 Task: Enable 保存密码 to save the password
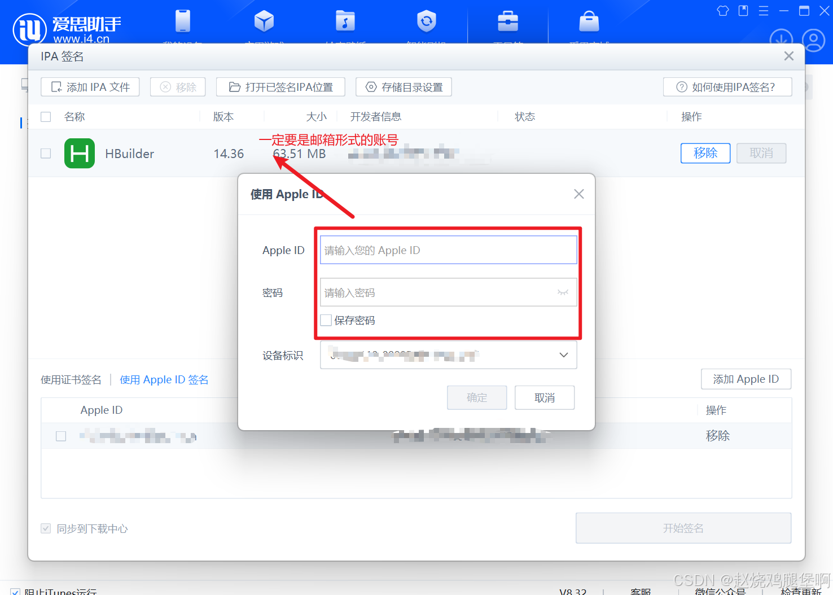point(326,320)
